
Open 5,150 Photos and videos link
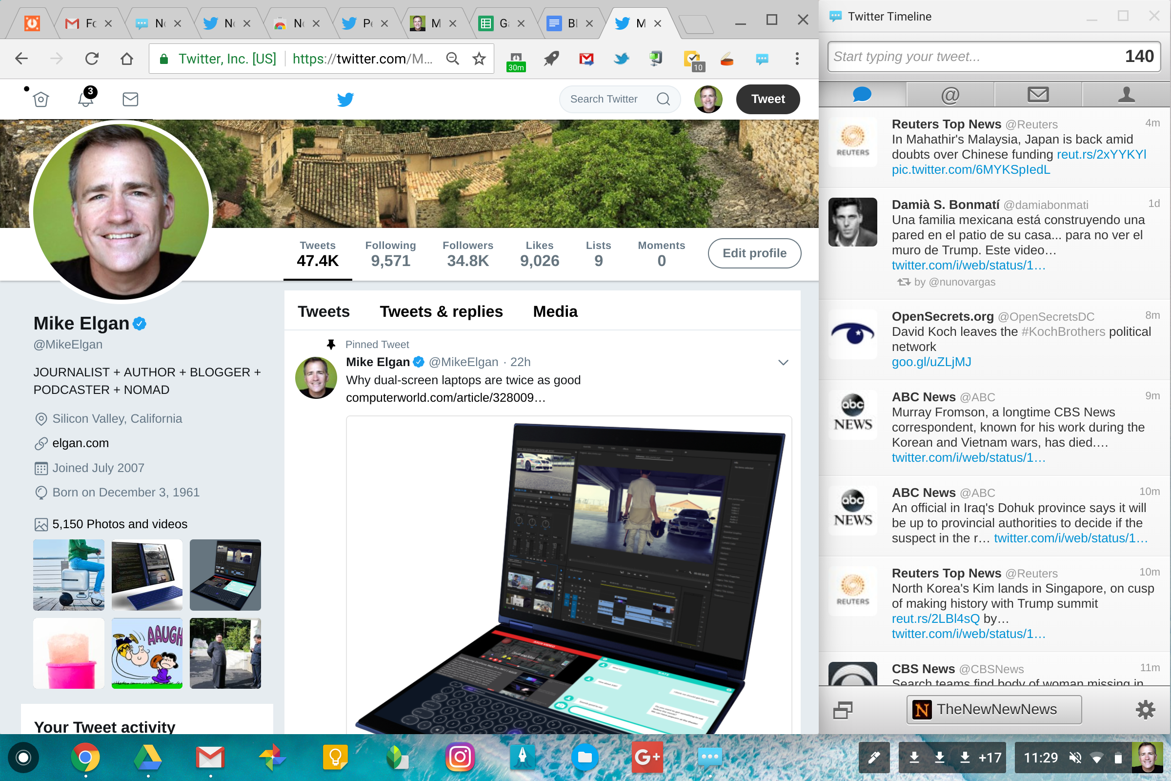click(120, 524)
